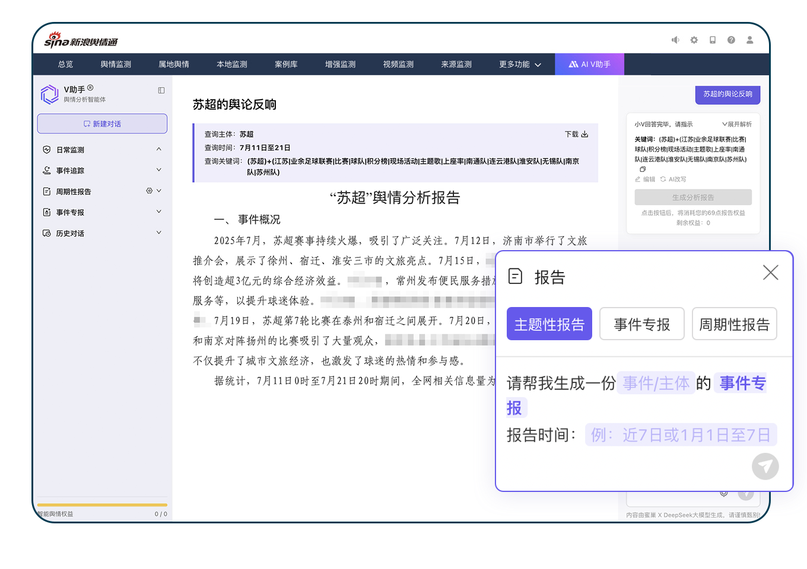Click the 报告时间 input field
The width and height of the screenshot is (807, 569).
point(681,435)
